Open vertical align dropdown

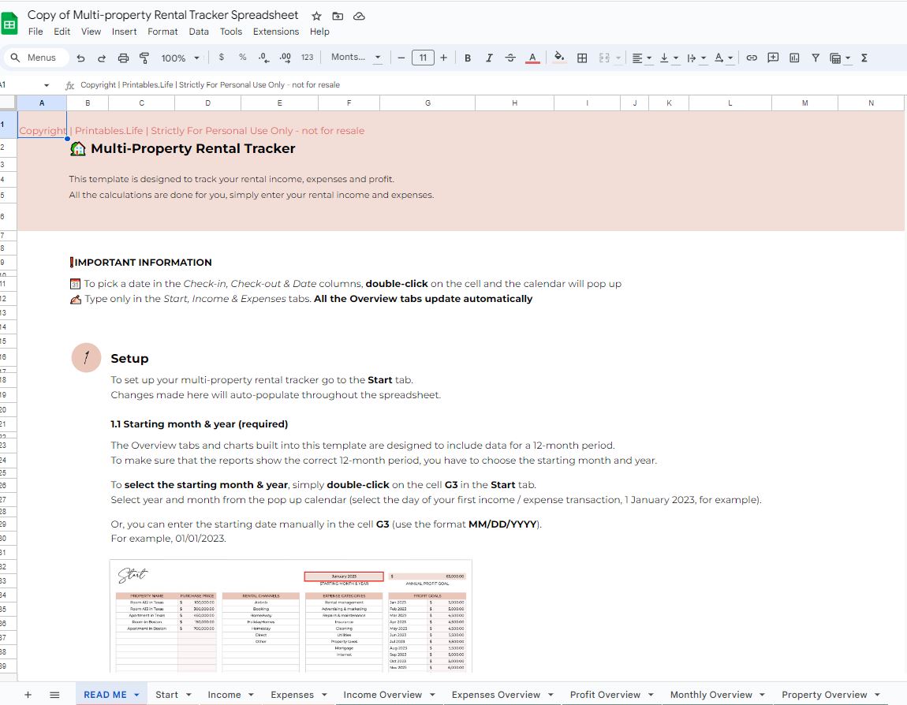coord(670,58)
